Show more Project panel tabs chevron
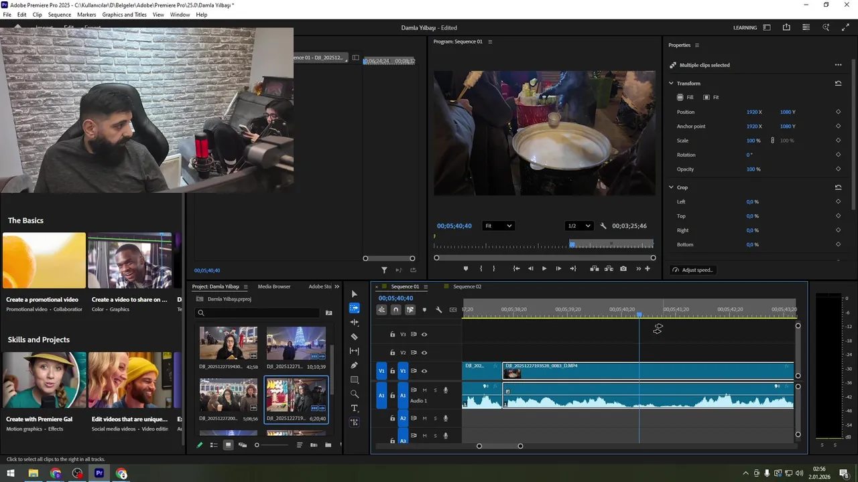858x482 pixels. [336, 287]
